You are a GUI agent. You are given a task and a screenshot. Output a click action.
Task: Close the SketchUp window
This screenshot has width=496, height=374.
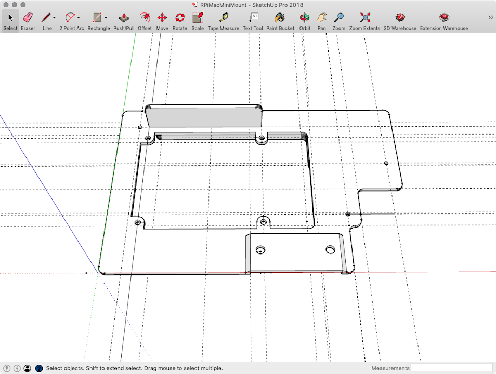pos(6,5)
